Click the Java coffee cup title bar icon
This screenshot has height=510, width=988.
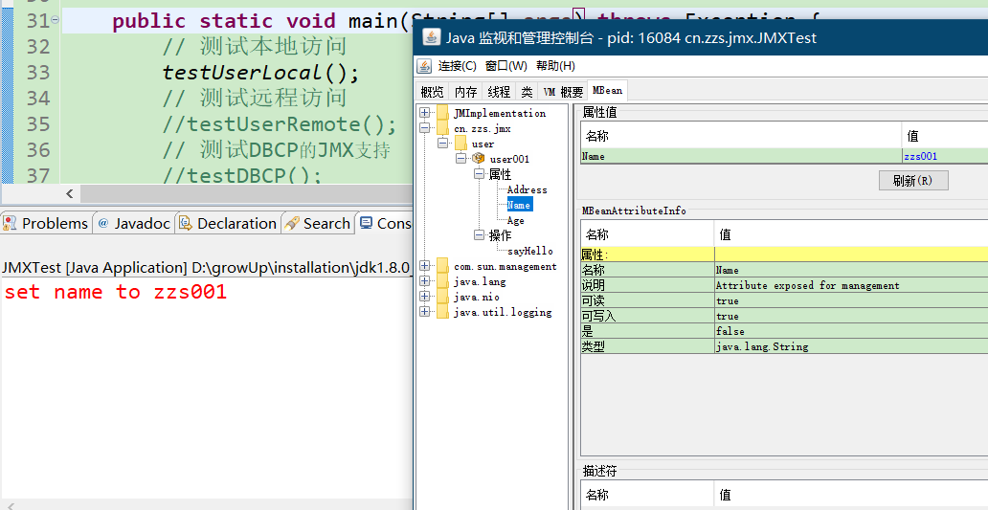pos(431,37)
